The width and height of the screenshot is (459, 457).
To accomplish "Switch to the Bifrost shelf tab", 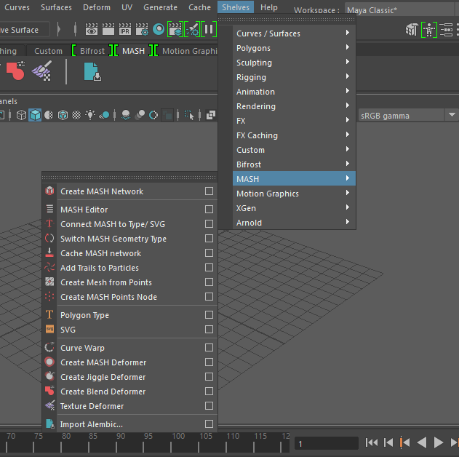I will (x=92, y=51).
